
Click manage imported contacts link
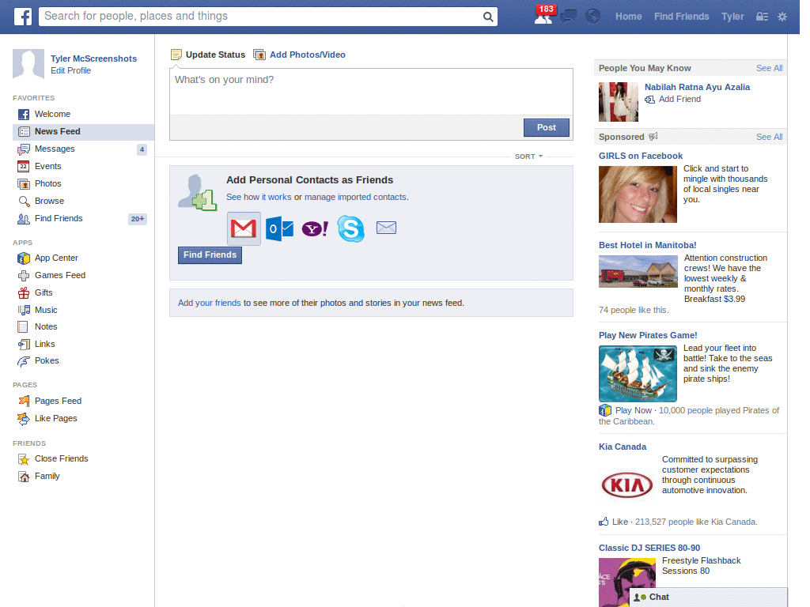pos(355,197)
